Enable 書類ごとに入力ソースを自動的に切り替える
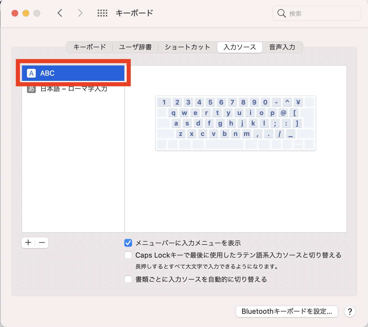 click(x=128, y=279)
